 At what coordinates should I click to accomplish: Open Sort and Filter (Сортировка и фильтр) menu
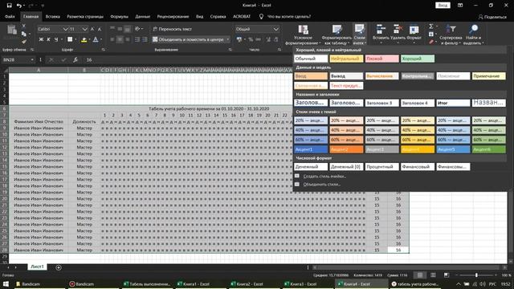pyautogui.click(x=451, y=35)
